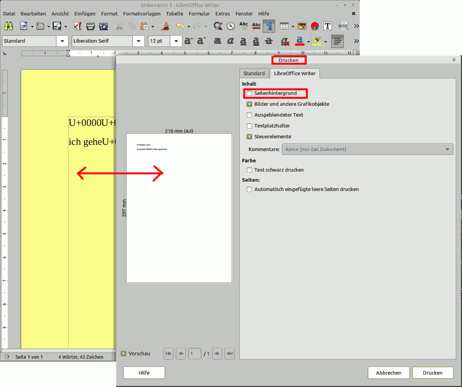Enable Textplatzhalter checkbox
462x387 pixels.
[249, 126]
